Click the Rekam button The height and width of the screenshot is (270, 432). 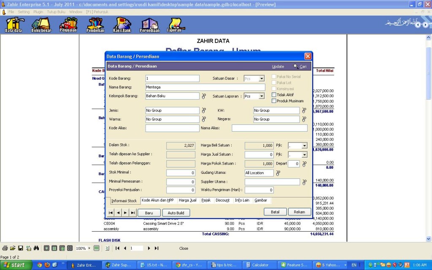point(300,212)
